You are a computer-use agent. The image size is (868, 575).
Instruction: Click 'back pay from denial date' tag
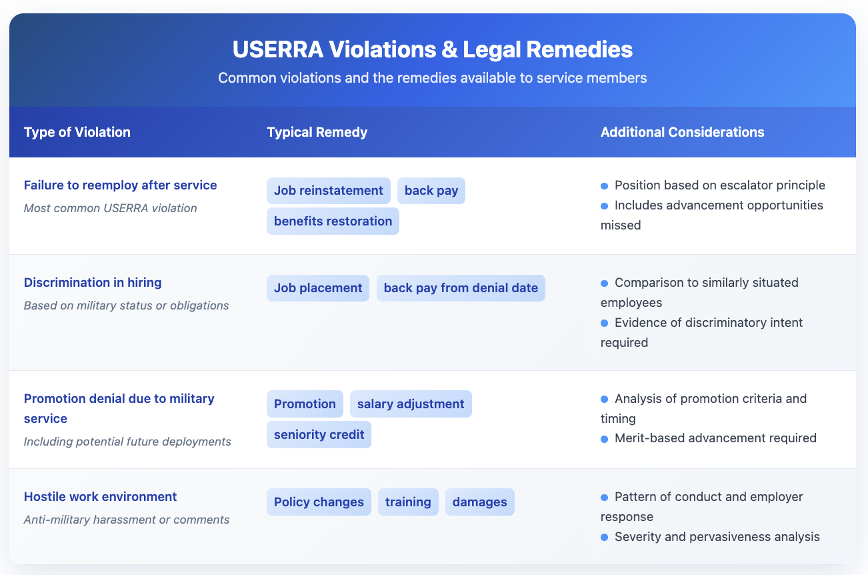tap(461, 288)
